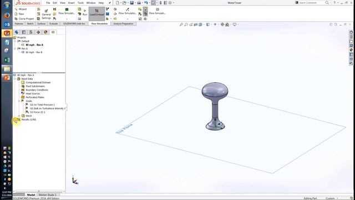355x200 pixels.
Task: Click Zoom to Fit in view toolbar
Action: [181, 24]
